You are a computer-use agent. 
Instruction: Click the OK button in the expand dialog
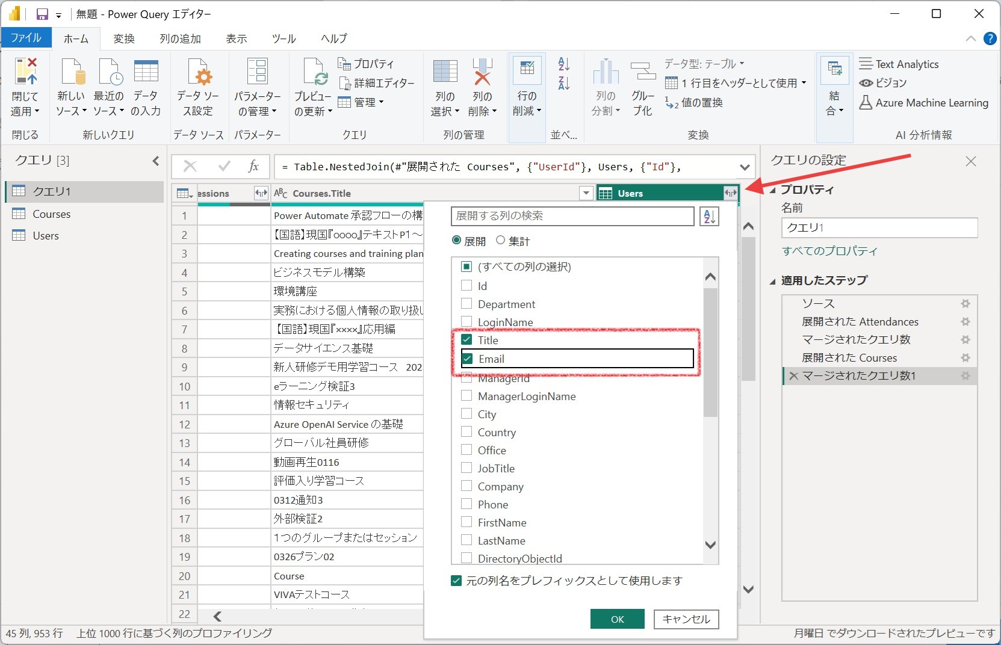click(616, 619)
